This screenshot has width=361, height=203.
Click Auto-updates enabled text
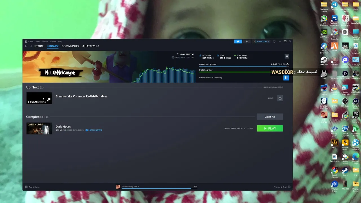click(x=273, y=87)
